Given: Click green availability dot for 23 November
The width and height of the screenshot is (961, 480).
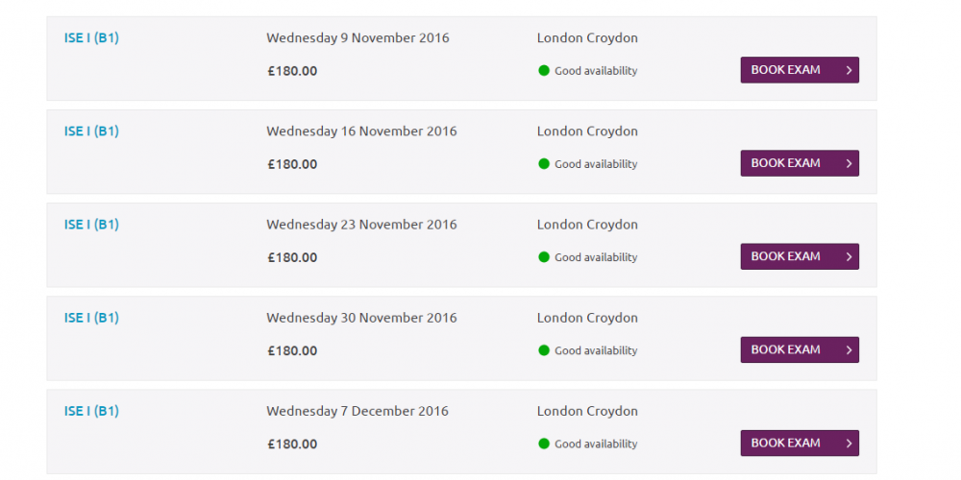Looking at the screenshot, I should click(544, 257).
